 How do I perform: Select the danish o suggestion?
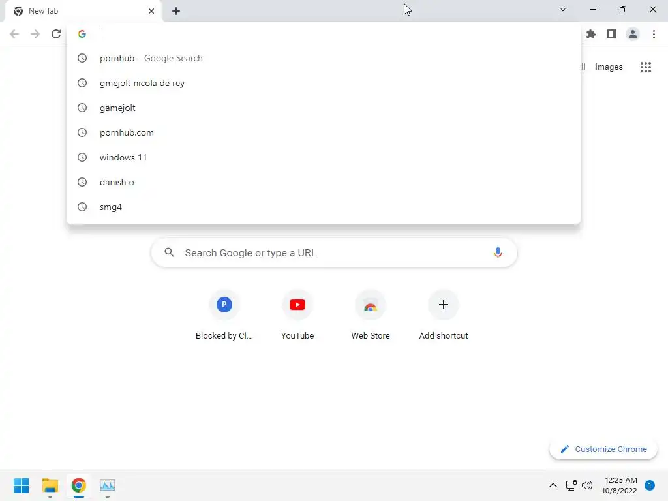click(x=324, y=182)
